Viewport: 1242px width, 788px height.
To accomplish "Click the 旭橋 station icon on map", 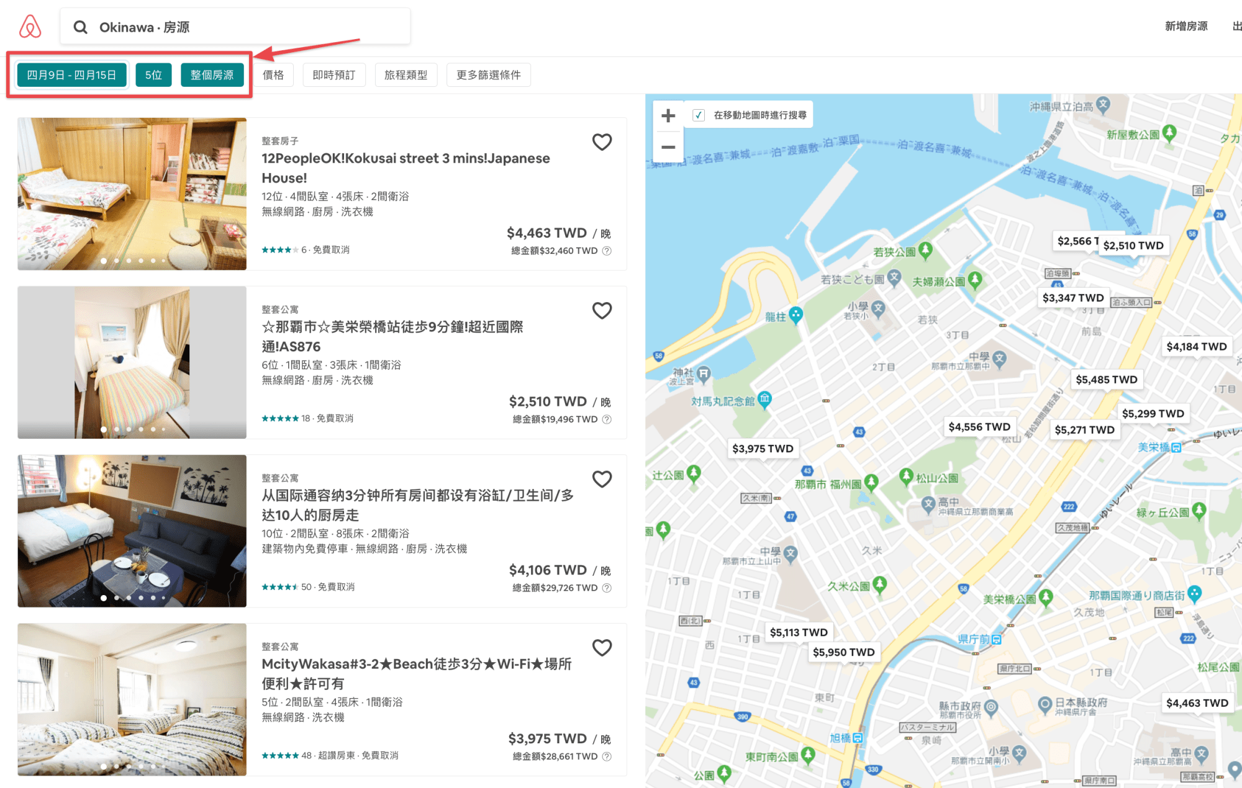I will [x=858, y=738].
